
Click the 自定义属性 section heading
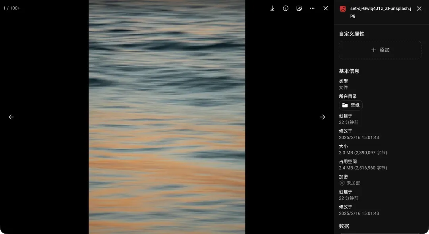click(x=352, y=34)
